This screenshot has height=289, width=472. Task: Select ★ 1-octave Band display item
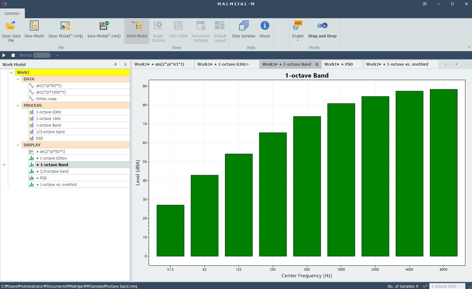click(79, 165)
